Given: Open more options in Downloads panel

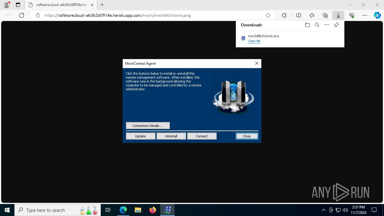Looking at the screenshot, I should tap(327, 25).
